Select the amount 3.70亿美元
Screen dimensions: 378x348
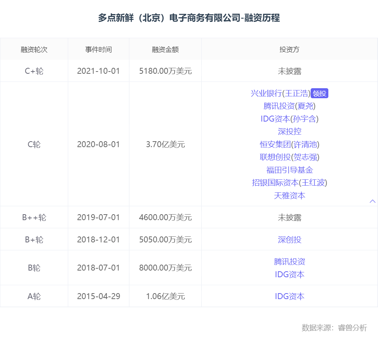(x=165, y=145)
